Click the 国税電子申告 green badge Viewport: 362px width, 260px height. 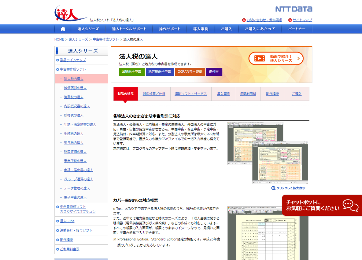point(131,72)
